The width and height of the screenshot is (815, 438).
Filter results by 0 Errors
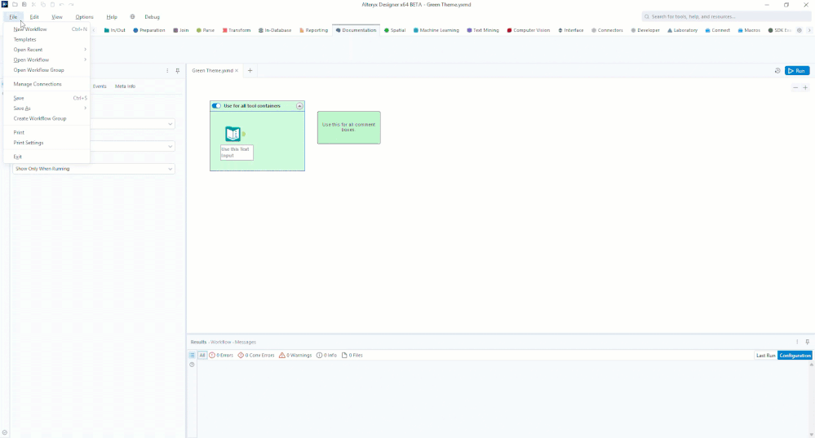pyautogui.click(x=221, y=356)
